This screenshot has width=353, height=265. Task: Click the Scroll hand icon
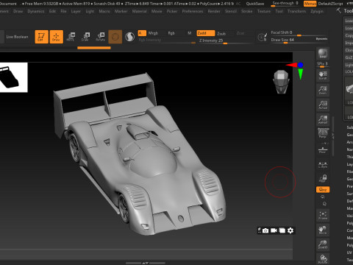click(x=323, y=75)
